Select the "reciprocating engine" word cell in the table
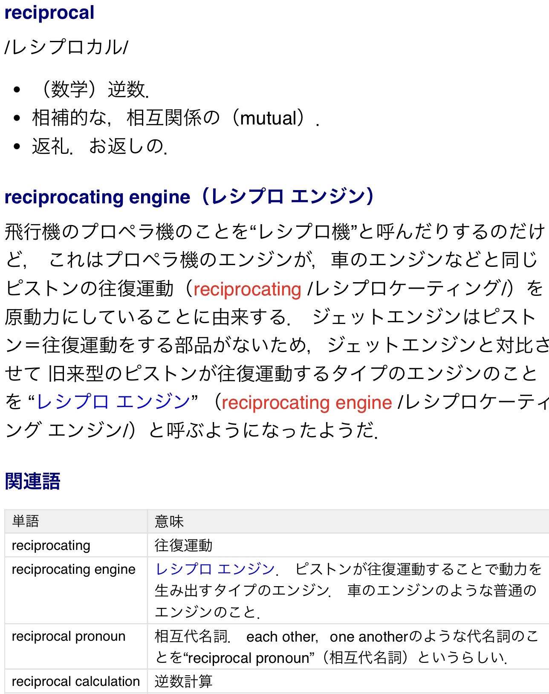This screenshot has width=549, height=694. [x=73, y=570]
